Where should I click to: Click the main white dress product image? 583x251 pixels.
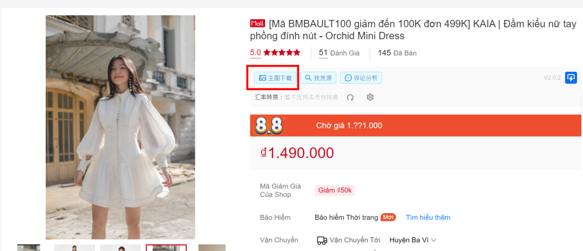coord(120,127)
